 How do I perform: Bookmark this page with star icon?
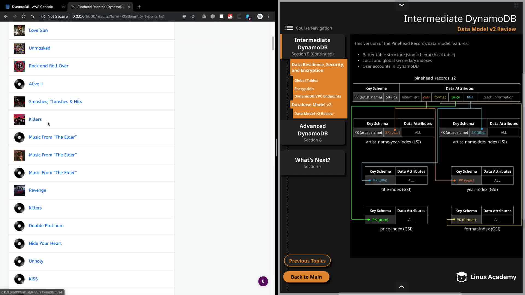point(193,16)
